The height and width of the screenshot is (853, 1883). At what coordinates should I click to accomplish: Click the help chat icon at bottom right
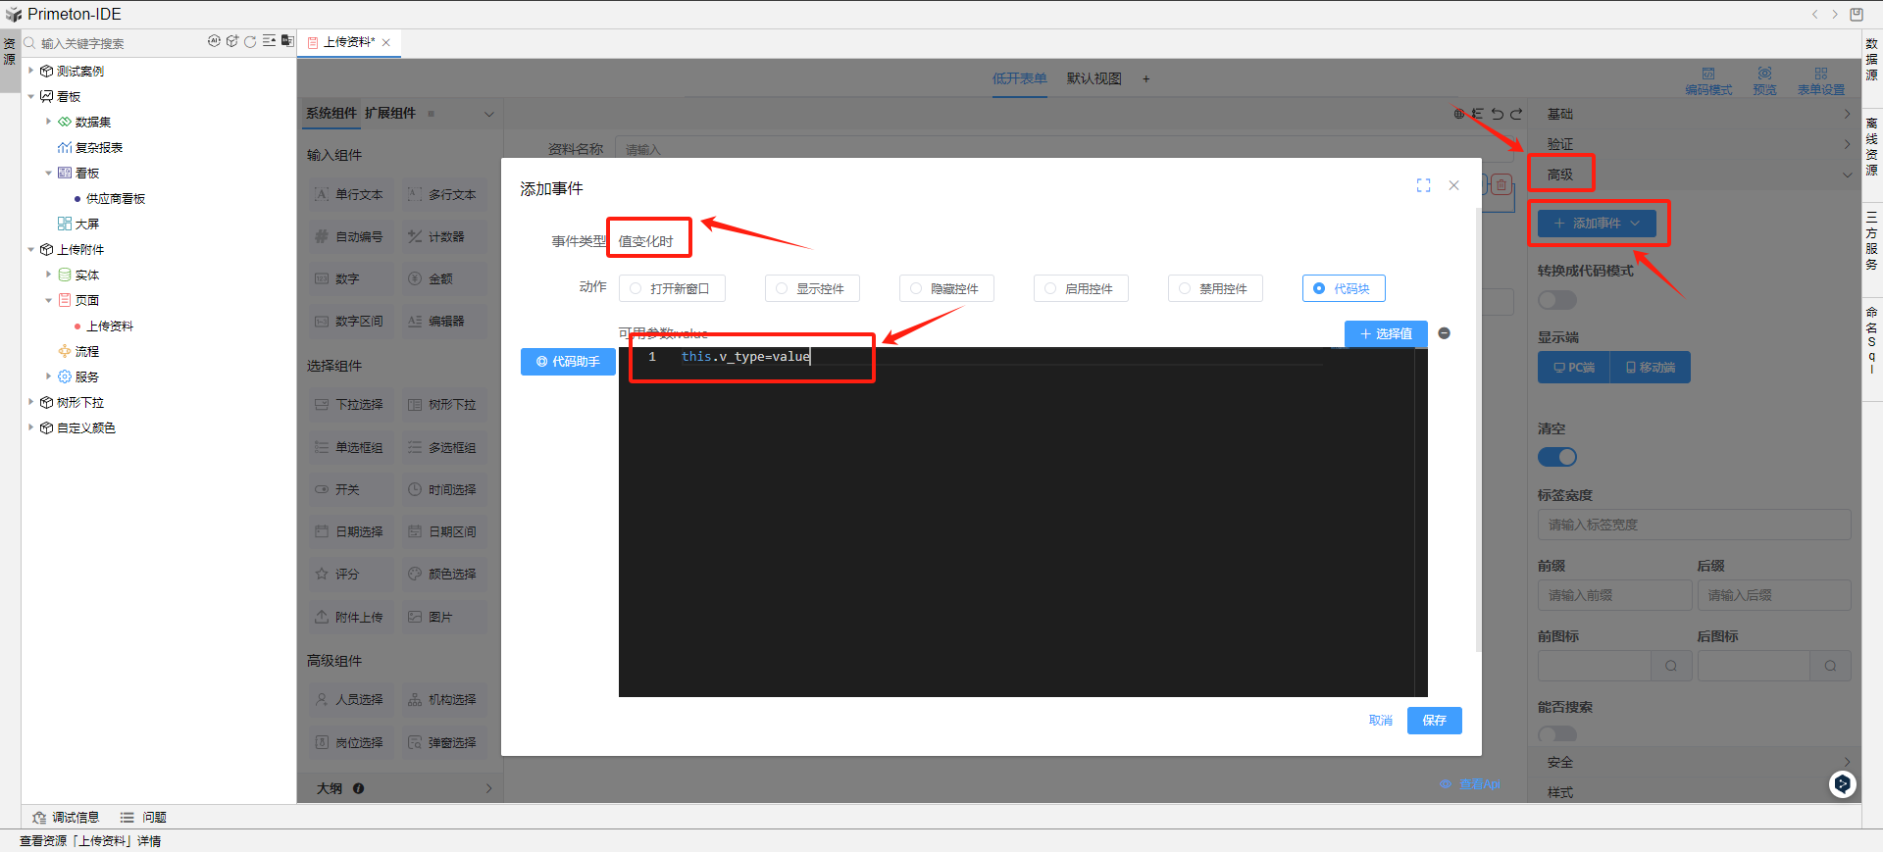coord(1842,783)
